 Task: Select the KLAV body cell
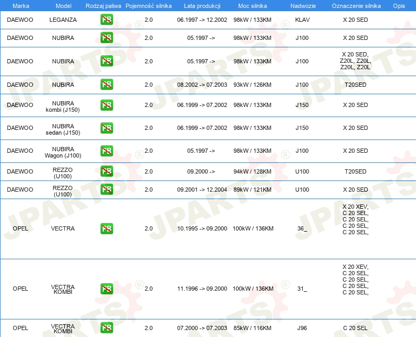pyautogui.click(x=302, y=20)
